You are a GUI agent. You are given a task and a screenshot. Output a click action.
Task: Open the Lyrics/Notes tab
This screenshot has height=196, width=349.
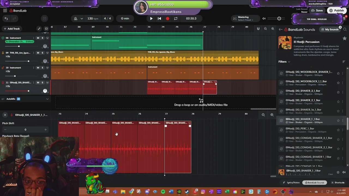click(291, 183)
